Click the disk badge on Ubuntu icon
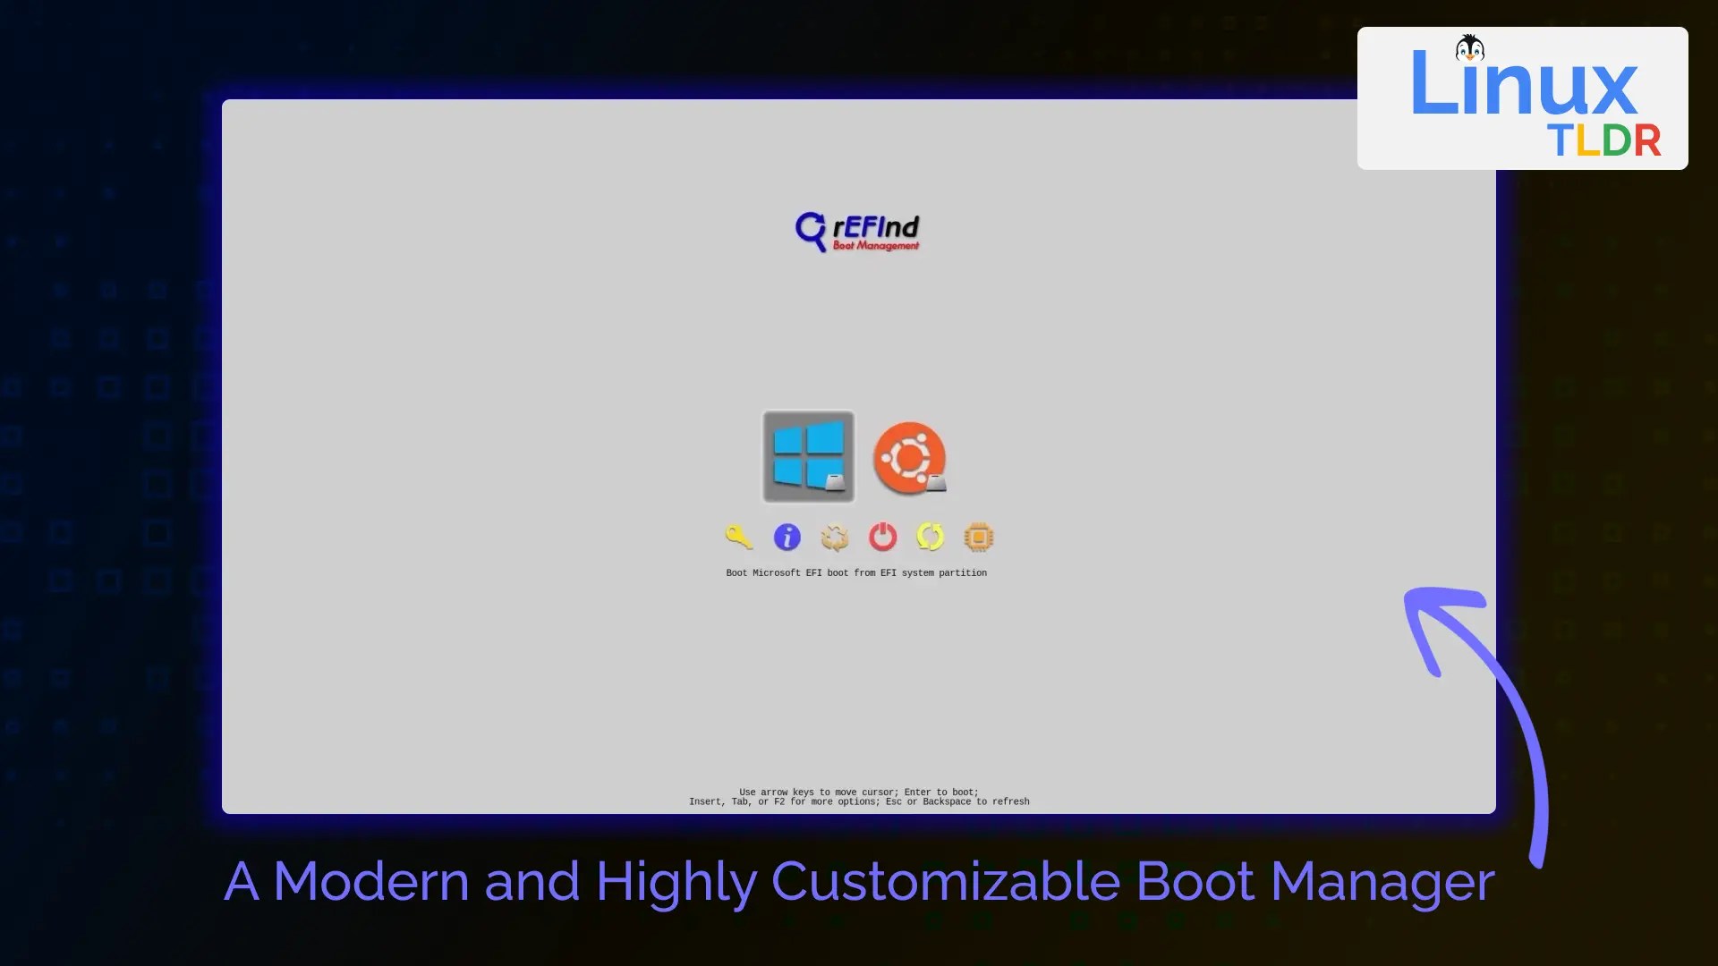This screenshot has height=966, width=1718. tap(936, 483)
